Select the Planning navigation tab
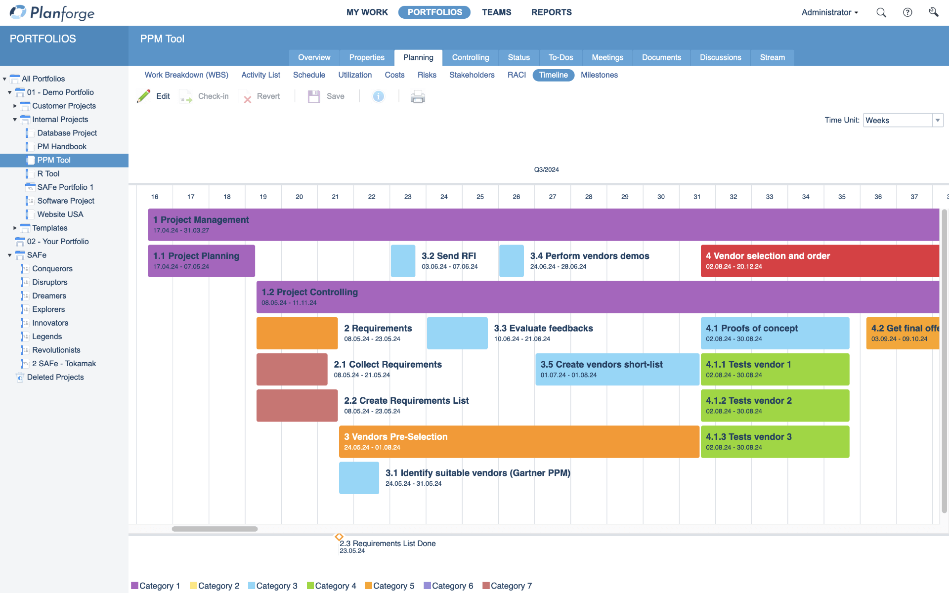This screenshot has height=593, width=949. click(x=418, y=57)
